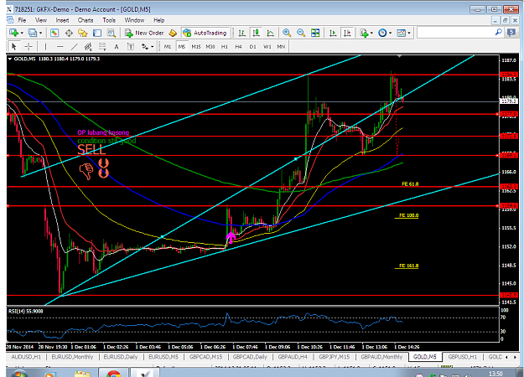Toggle the AutoTrading button

[205, 33]
